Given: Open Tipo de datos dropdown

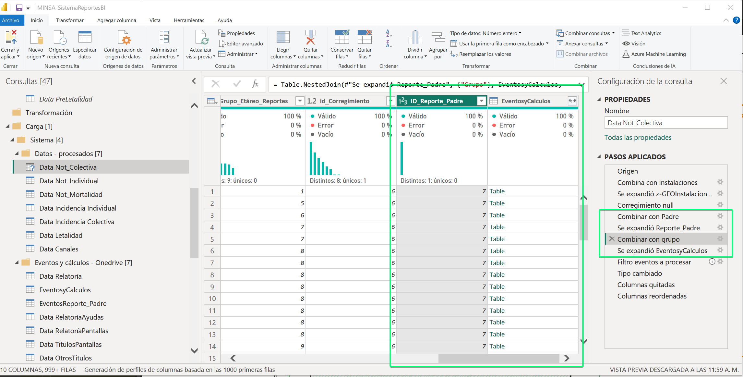Looking at the screenshot, I should (x=485, y=33).
